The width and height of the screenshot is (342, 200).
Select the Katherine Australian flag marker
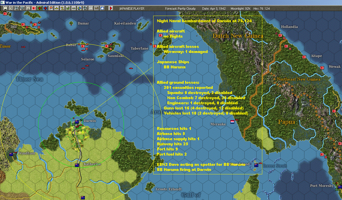pos(77,165)
